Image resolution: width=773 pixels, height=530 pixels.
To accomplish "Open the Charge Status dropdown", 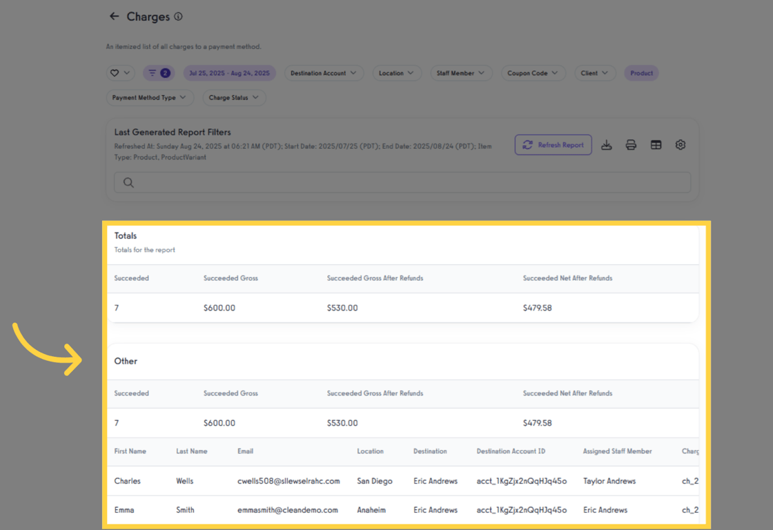I will click(x=234, y=97).
